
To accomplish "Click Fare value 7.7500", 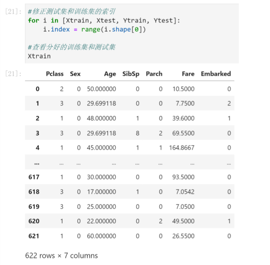I will tap(185, 103).
